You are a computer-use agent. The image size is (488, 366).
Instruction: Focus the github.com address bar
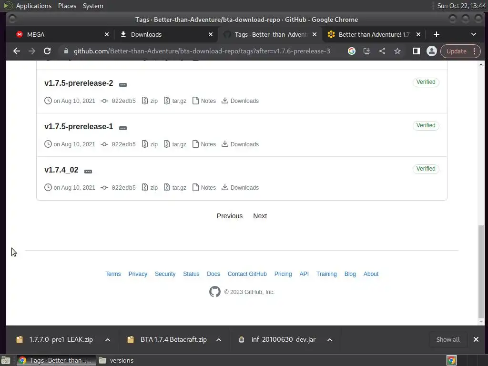202,51
